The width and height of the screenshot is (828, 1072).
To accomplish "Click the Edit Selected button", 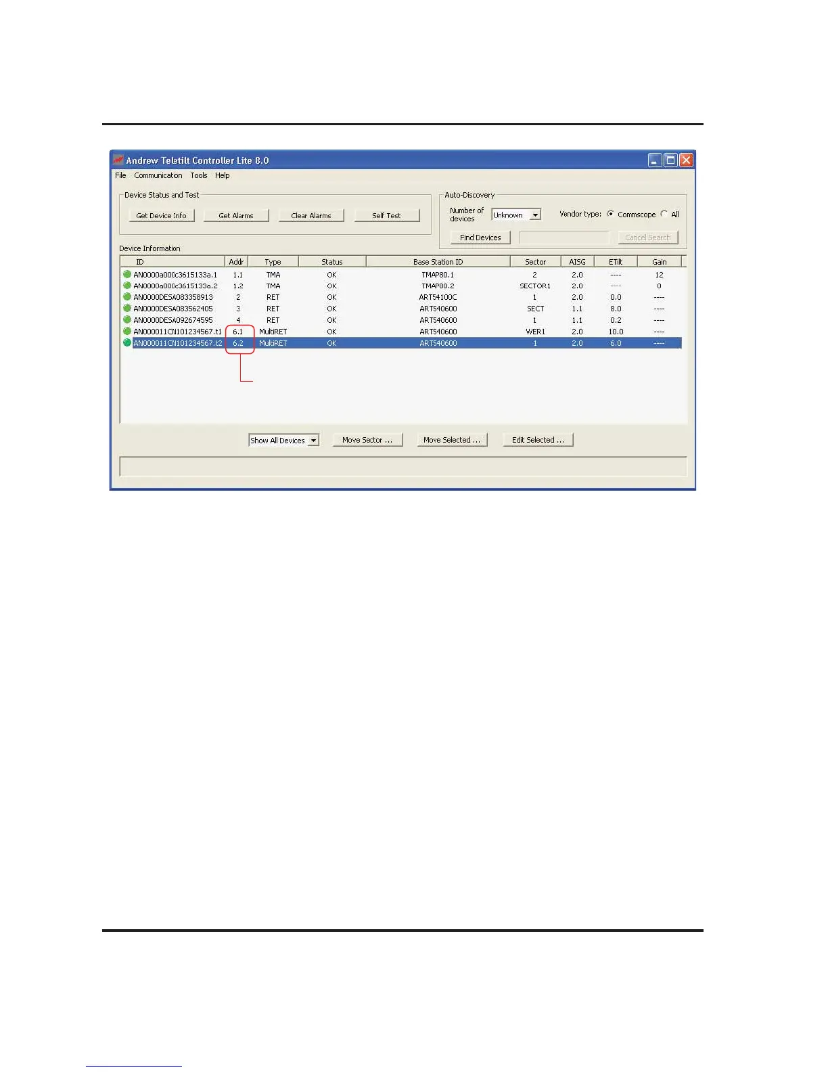I will [538, 440].
